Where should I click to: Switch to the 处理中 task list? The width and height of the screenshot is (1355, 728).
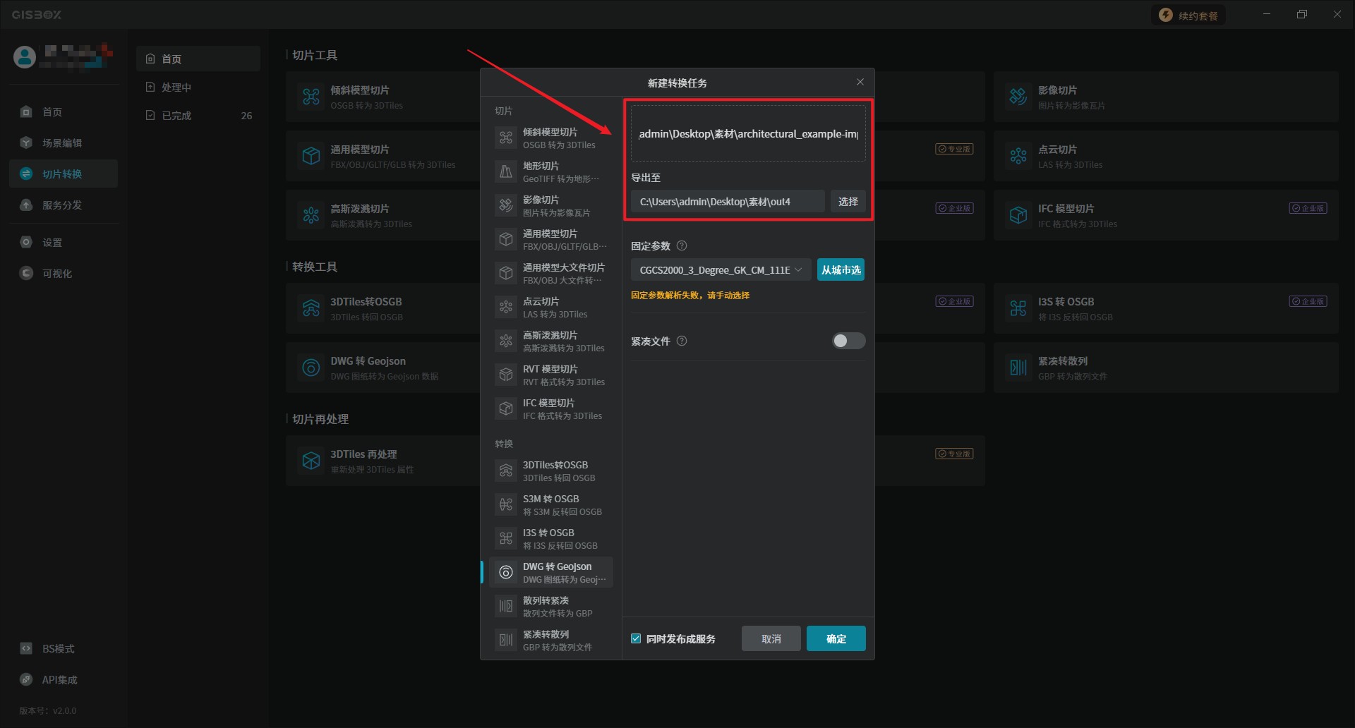click(176, 87)
